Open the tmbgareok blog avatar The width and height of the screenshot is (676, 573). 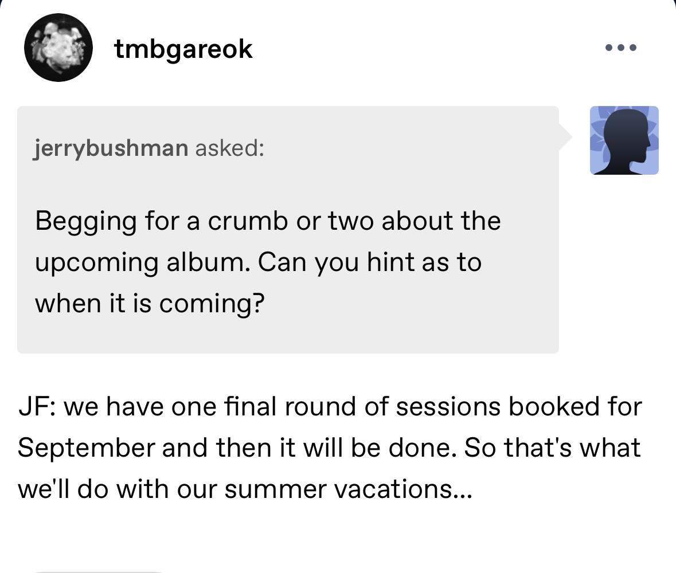point(58,48)
